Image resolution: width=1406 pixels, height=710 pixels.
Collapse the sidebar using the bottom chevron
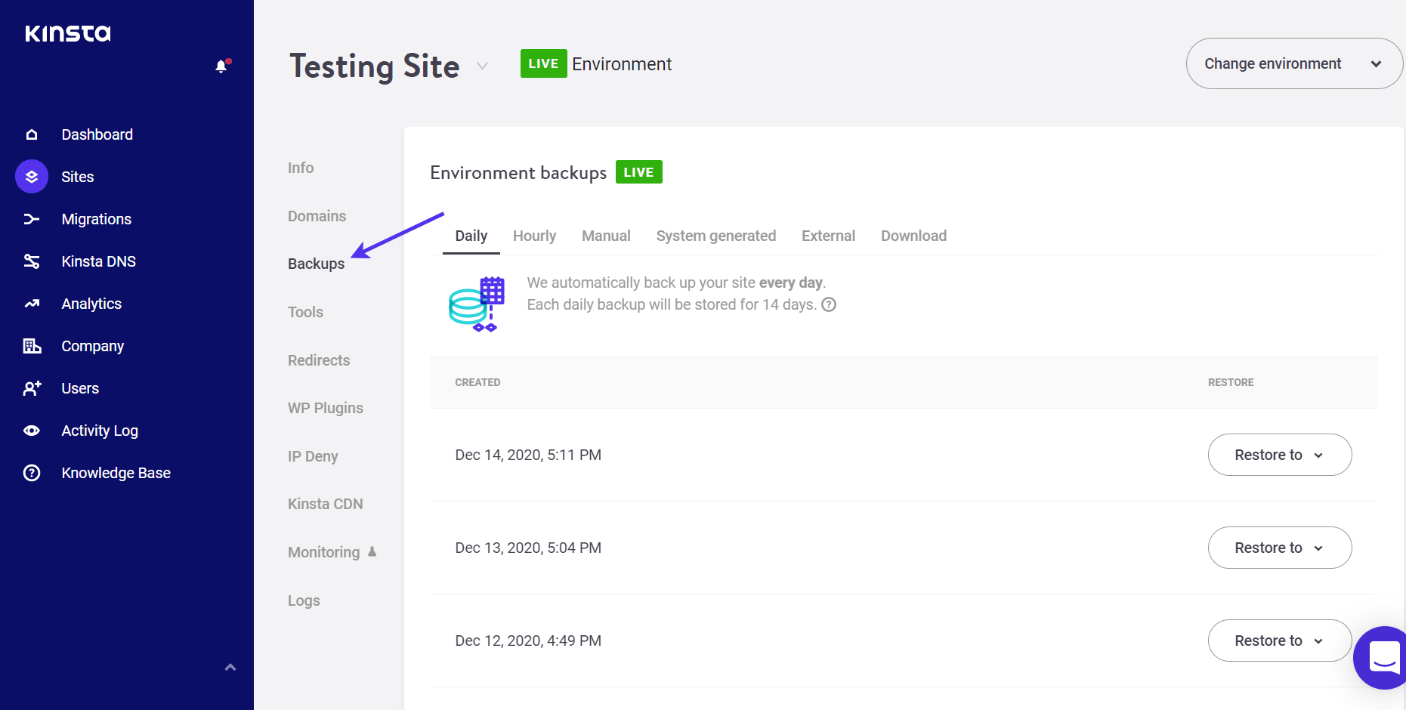click(230, 667)
